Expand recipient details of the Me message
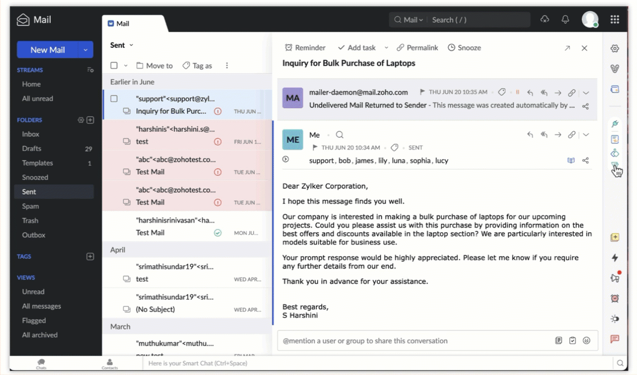The width and height of the screenshot is (637, 375). 286,160
